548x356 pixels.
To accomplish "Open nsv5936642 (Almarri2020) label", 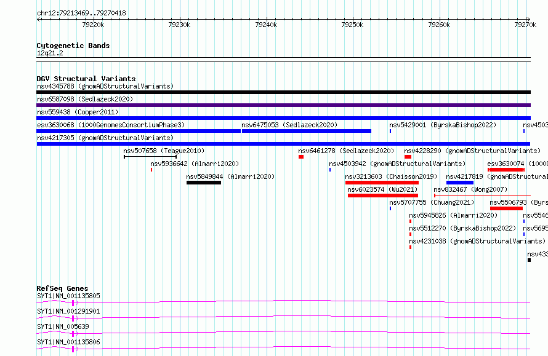I will (x=195, y=164).
